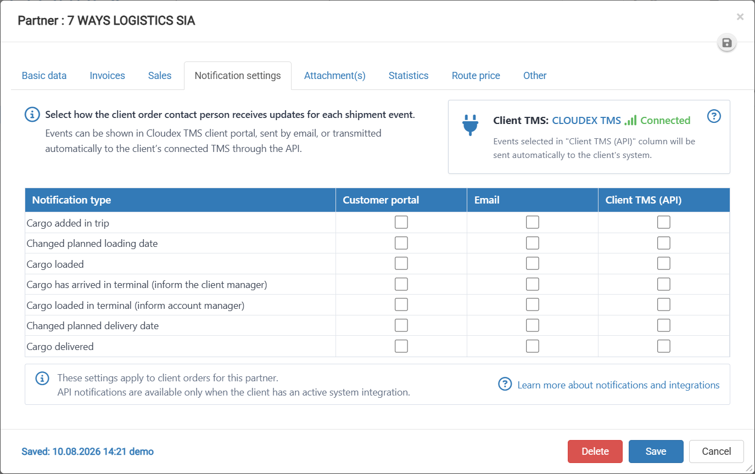Tick Client TMS (API) for Cargo delivered

pyautogui.click(x=664, y=346)
